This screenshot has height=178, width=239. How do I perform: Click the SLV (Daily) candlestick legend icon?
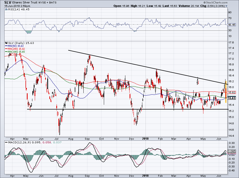6,43
